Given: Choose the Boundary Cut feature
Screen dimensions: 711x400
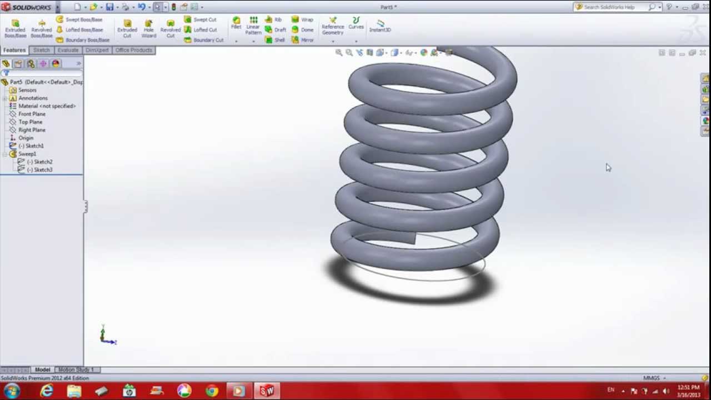Looking at the screenshot, I should [204, 40].
